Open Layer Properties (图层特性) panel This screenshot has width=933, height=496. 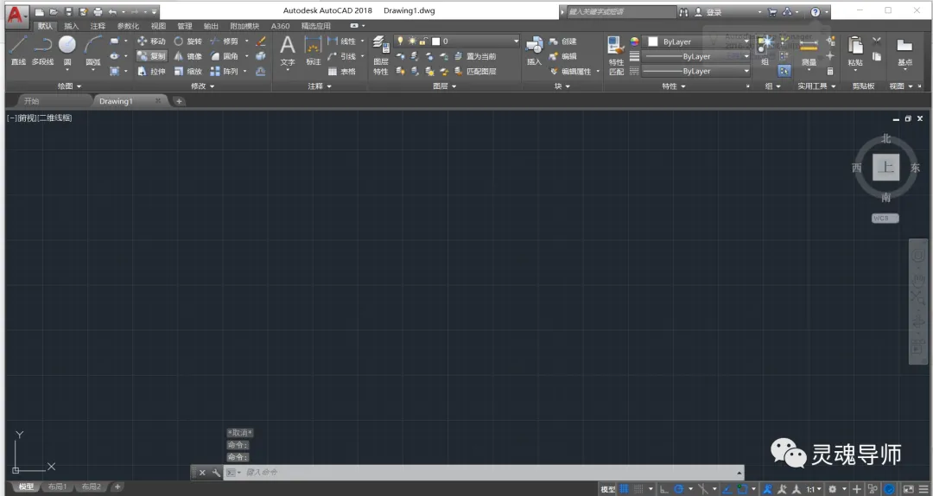coord(381,55)
